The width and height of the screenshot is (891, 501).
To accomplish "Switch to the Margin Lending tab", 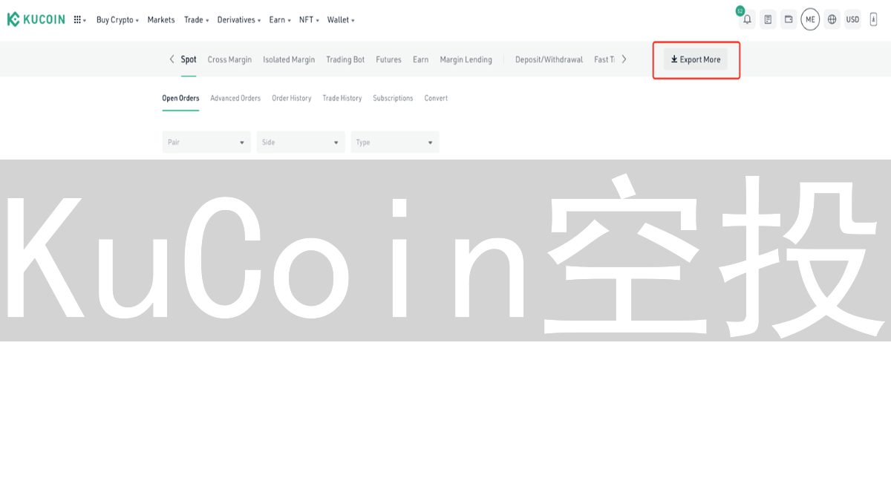I will (x=466, y=59).
